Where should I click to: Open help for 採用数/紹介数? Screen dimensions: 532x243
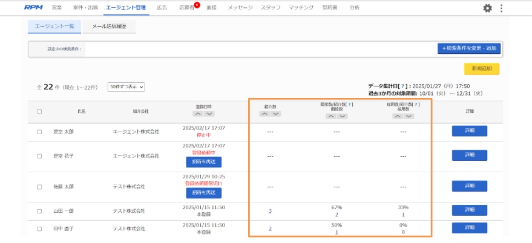pyautogui.click(x=415, y=105)
